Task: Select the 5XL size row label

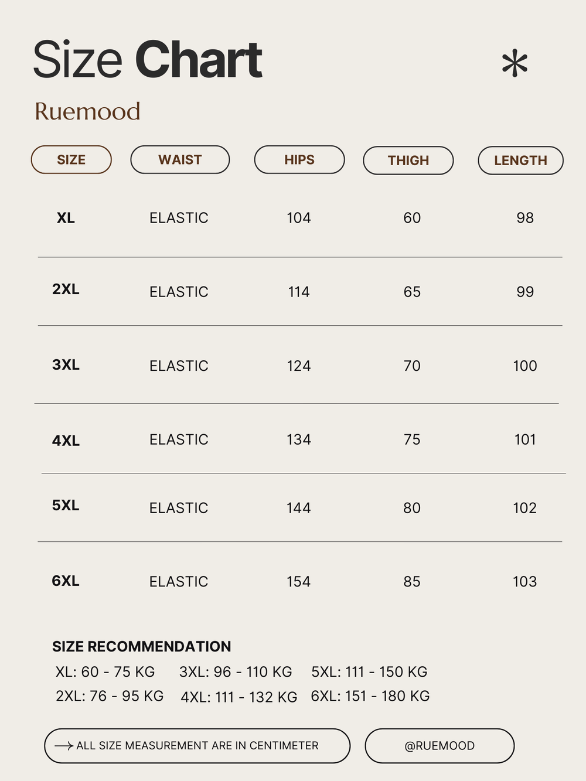Action: coord(66,505)
